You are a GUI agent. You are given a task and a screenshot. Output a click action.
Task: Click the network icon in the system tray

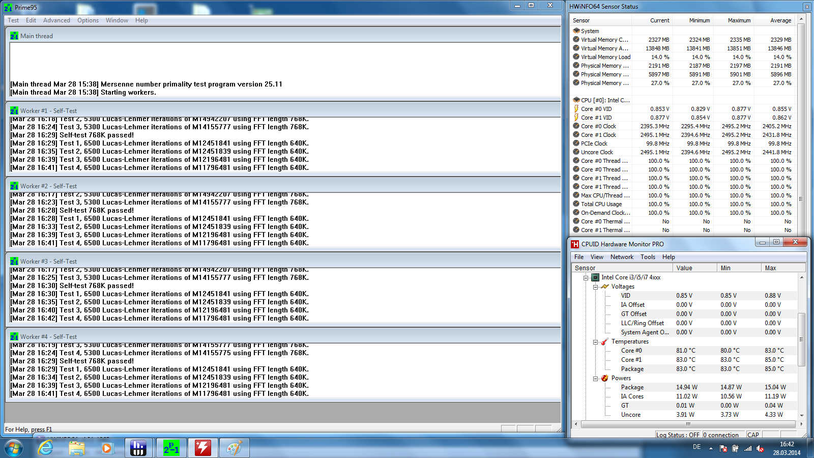pyautogui.click(x=748, y=448)
